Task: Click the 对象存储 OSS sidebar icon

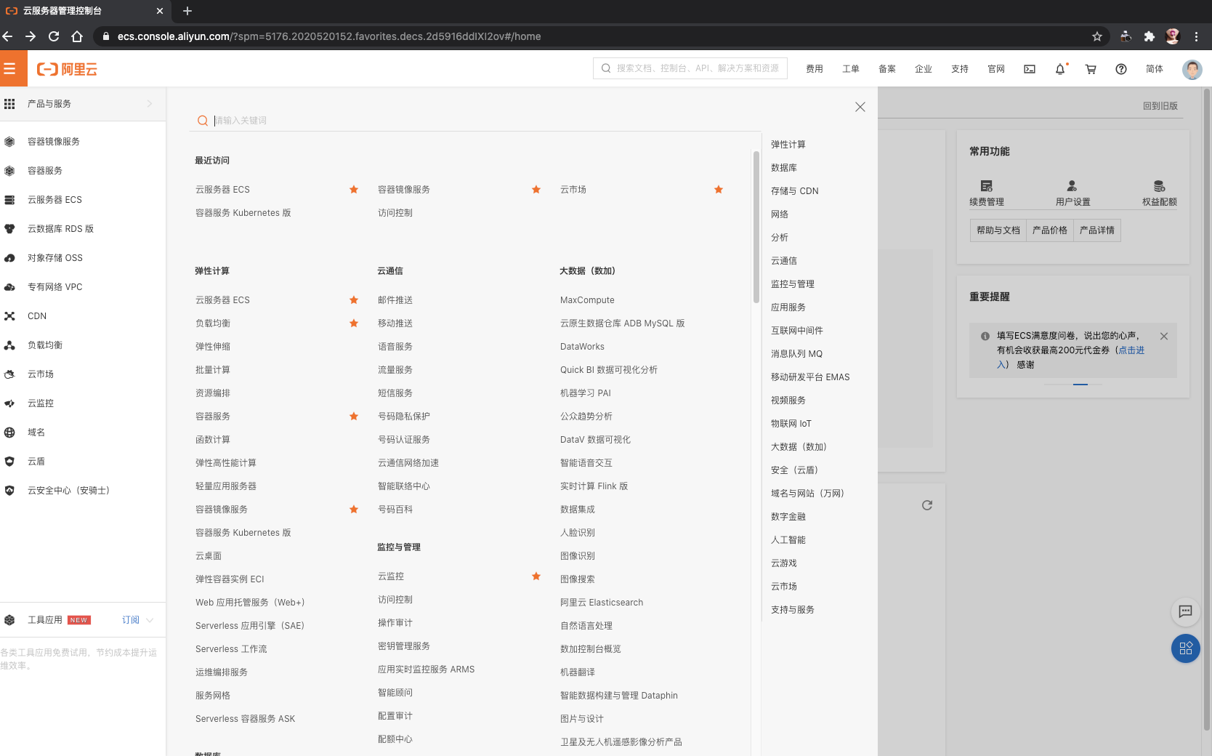Action: coord(9,258)
